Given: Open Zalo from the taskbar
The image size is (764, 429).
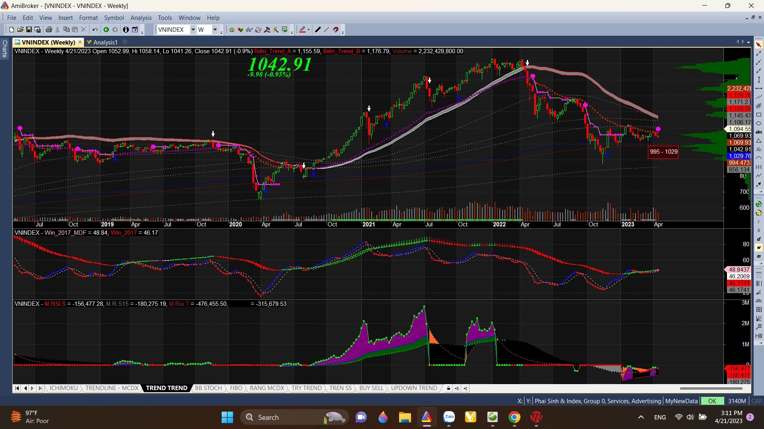Looking at the screenshot, I should (449, 417).
